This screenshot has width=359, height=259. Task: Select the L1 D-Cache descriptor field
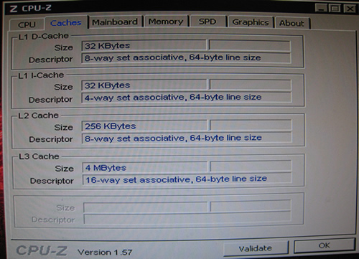186,57
